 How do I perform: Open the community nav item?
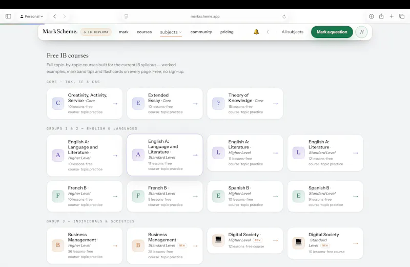(x=201, y=32)
